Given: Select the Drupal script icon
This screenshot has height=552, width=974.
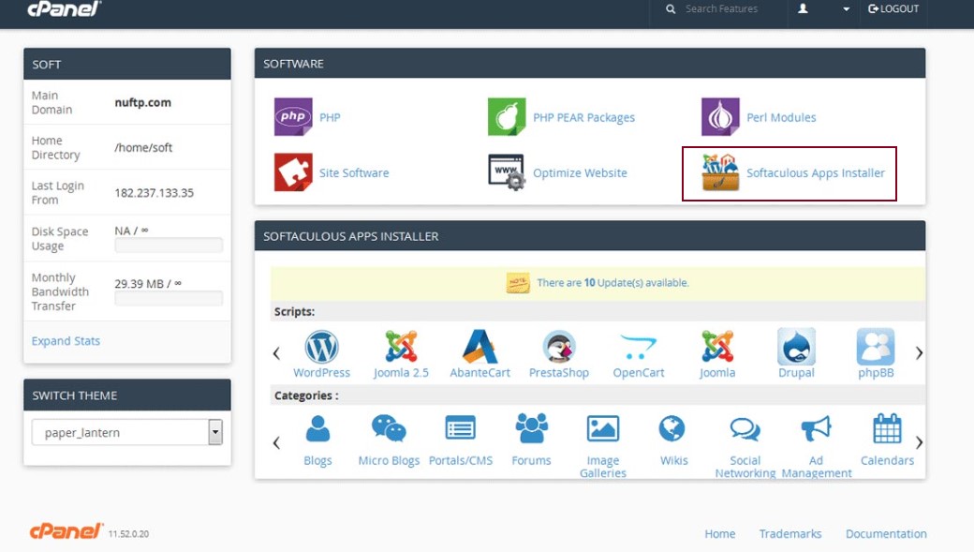Looking at the screenshot, I should pos(796,347).
